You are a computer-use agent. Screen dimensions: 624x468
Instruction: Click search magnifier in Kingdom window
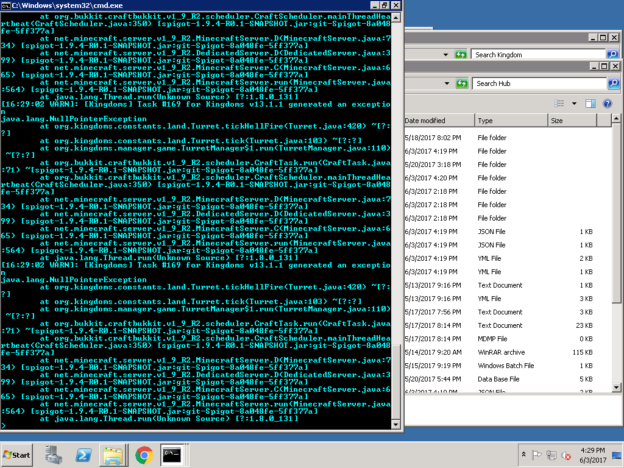(612, 54)
